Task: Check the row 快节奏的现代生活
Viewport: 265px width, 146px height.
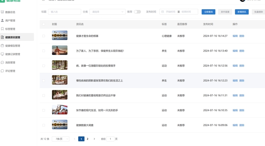Action: tap(44, 110)
